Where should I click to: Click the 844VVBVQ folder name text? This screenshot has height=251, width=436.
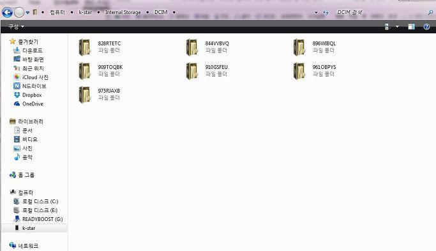(x=217, y=43)
